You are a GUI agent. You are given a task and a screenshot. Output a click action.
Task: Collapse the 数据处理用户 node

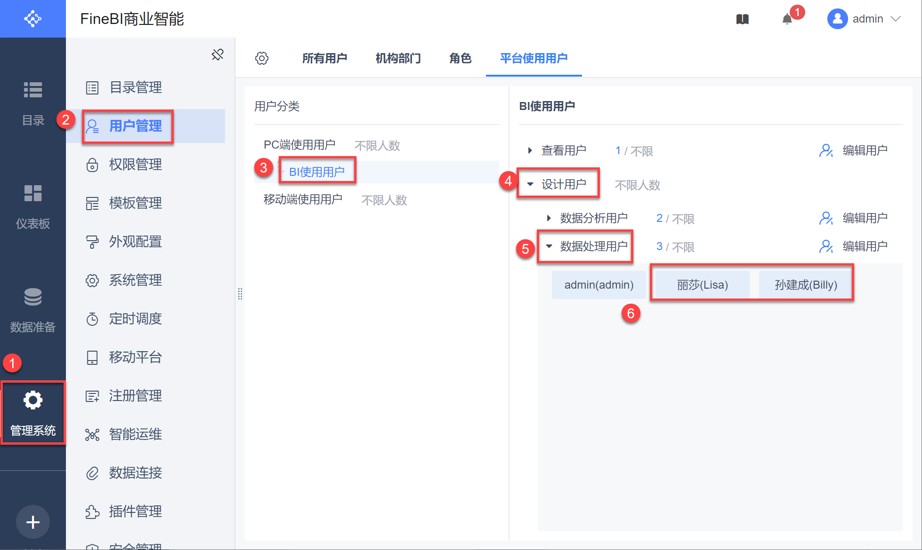(x=549, y=246)
